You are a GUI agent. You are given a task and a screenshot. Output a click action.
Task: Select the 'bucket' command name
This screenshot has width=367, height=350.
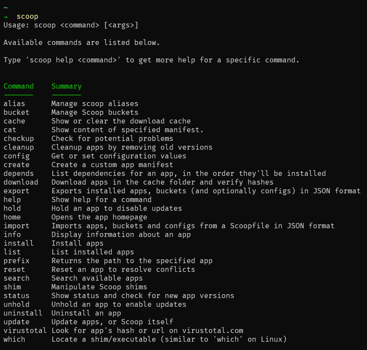click(17, 112)
